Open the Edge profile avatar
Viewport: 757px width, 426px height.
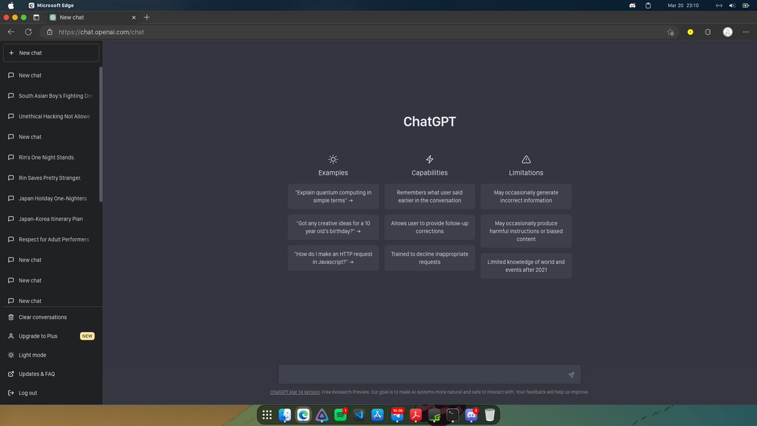point(728,32)
